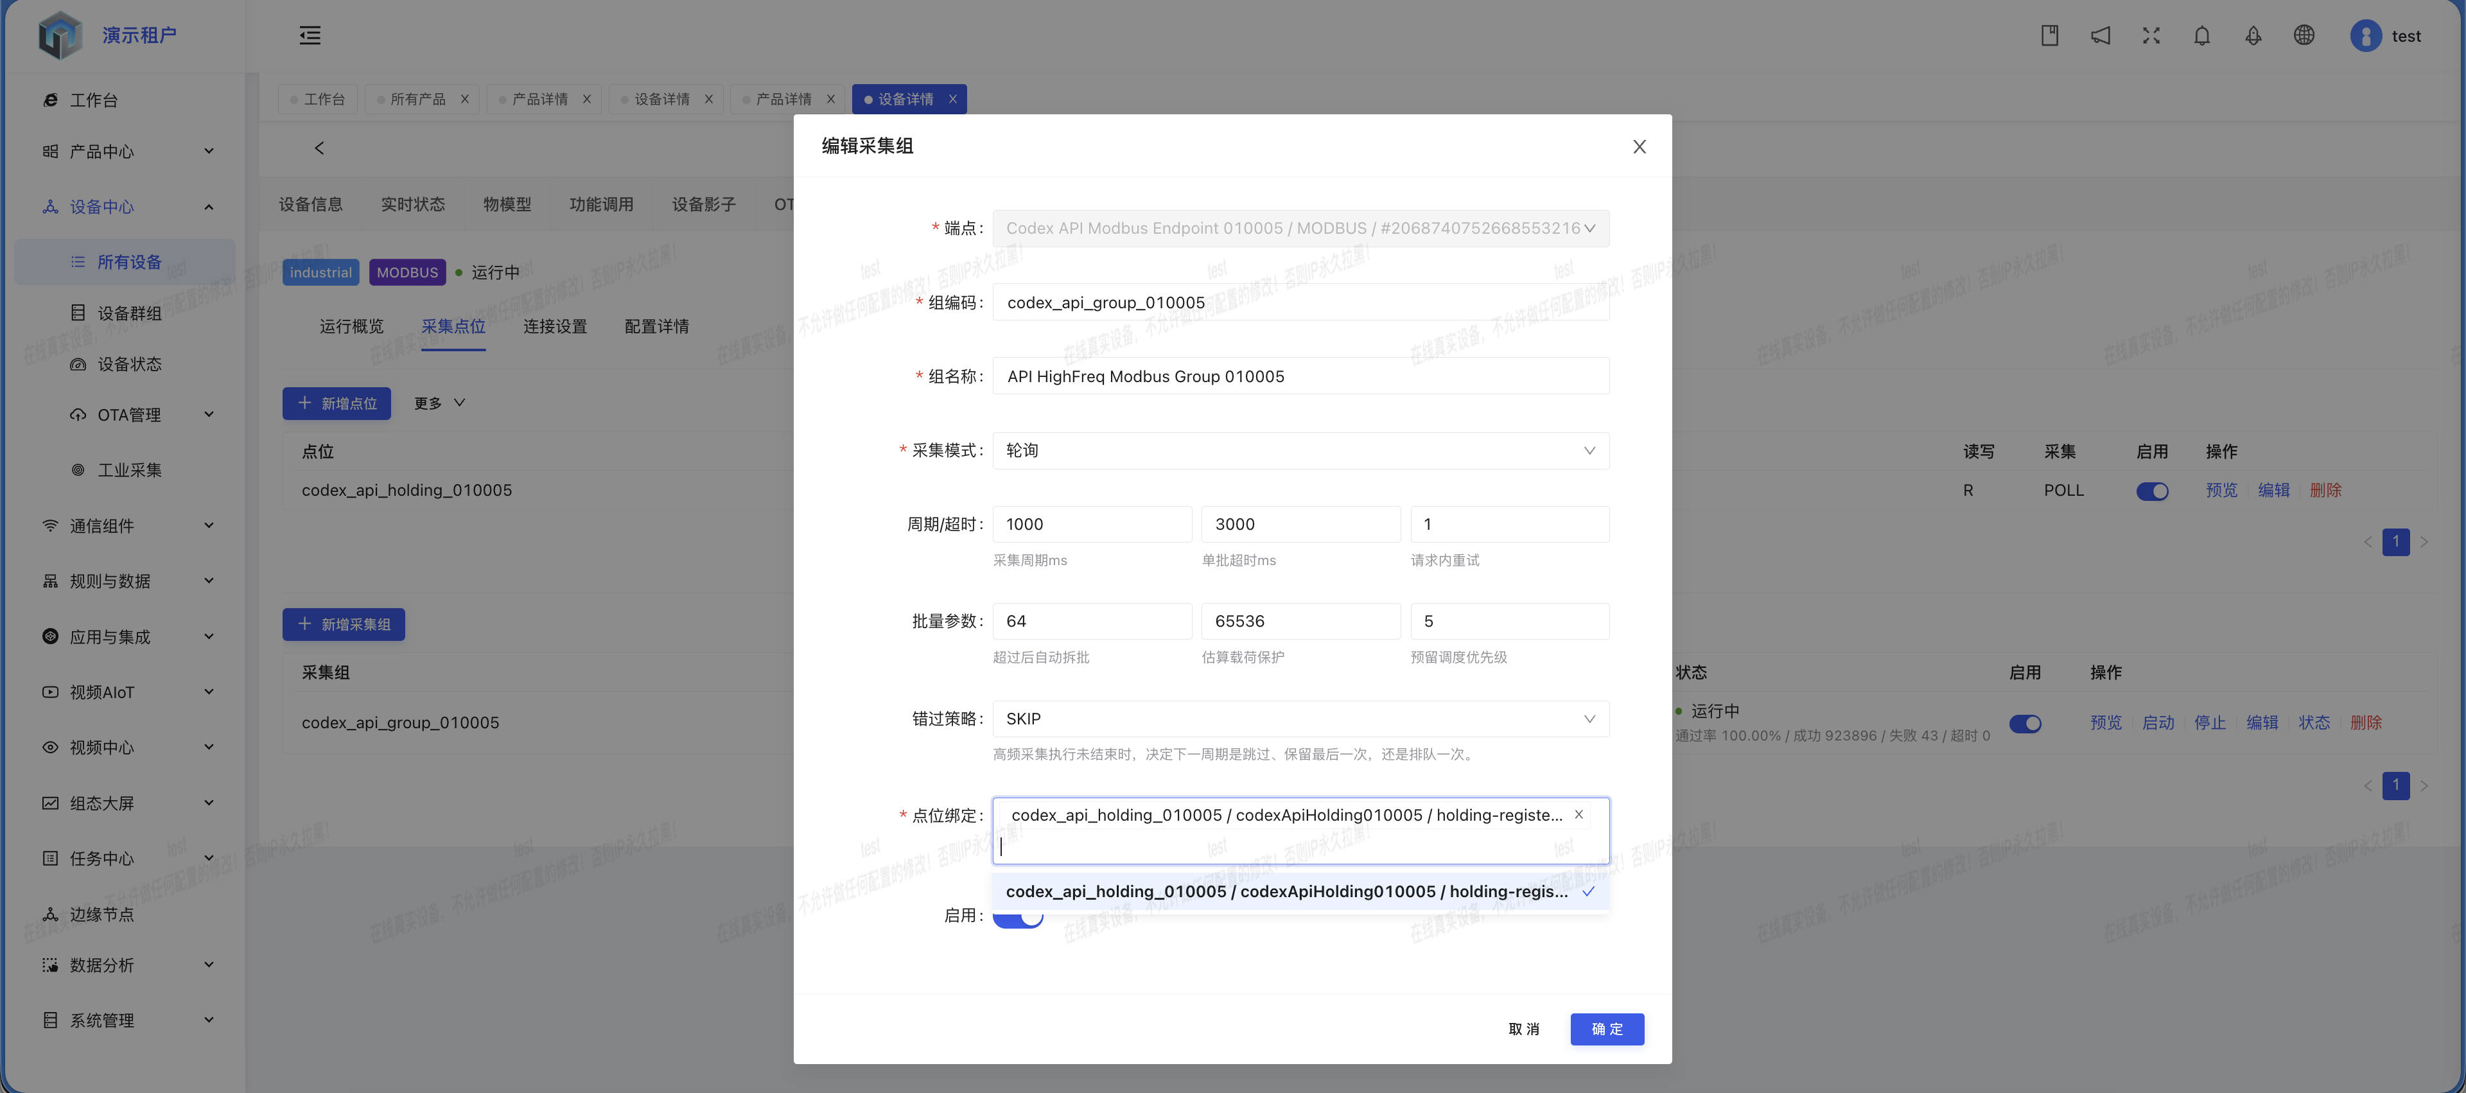This screenshot has width=2466, height=1093.
Task: Close the 所有产品 tab
Action: coord(464,99)
